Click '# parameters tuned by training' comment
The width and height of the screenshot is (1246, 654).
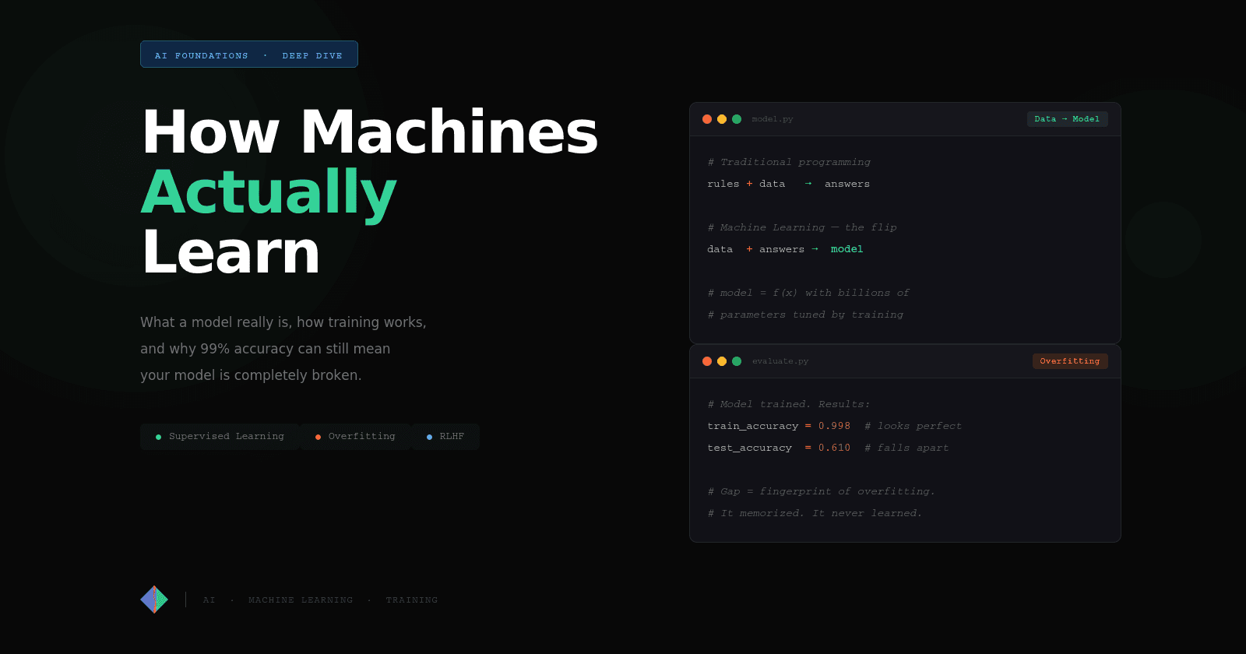[x=805, y=315]
